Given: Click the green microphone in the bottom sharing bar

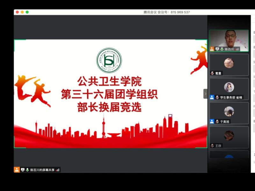Looking at the screenshot, I should click(x=27, y=170).
